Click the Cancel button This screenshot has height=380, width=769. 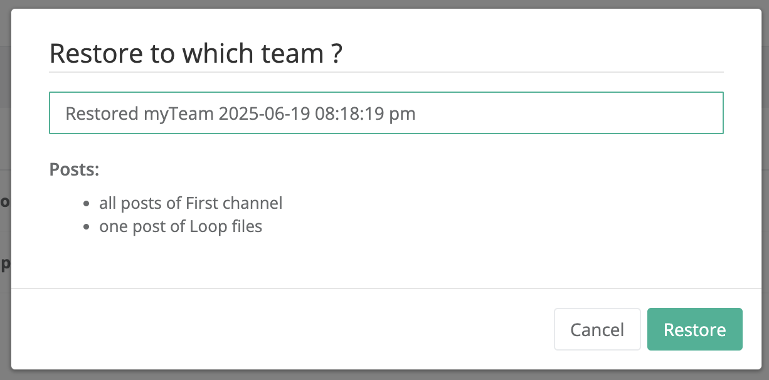click(597, 329)
